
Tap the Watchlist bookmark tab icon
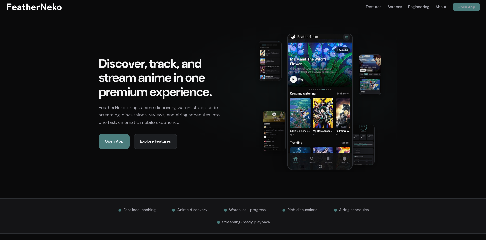(328, 159)
